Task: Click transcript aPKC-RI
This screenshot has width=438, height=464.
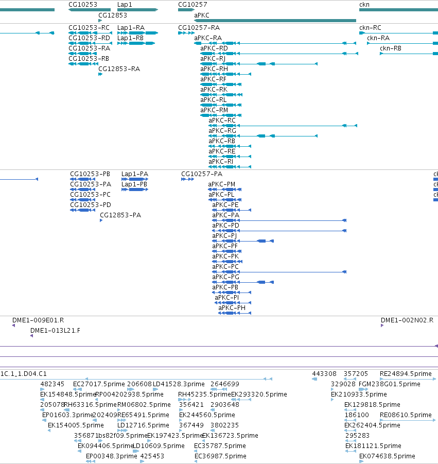Action: tap(230, 167)
